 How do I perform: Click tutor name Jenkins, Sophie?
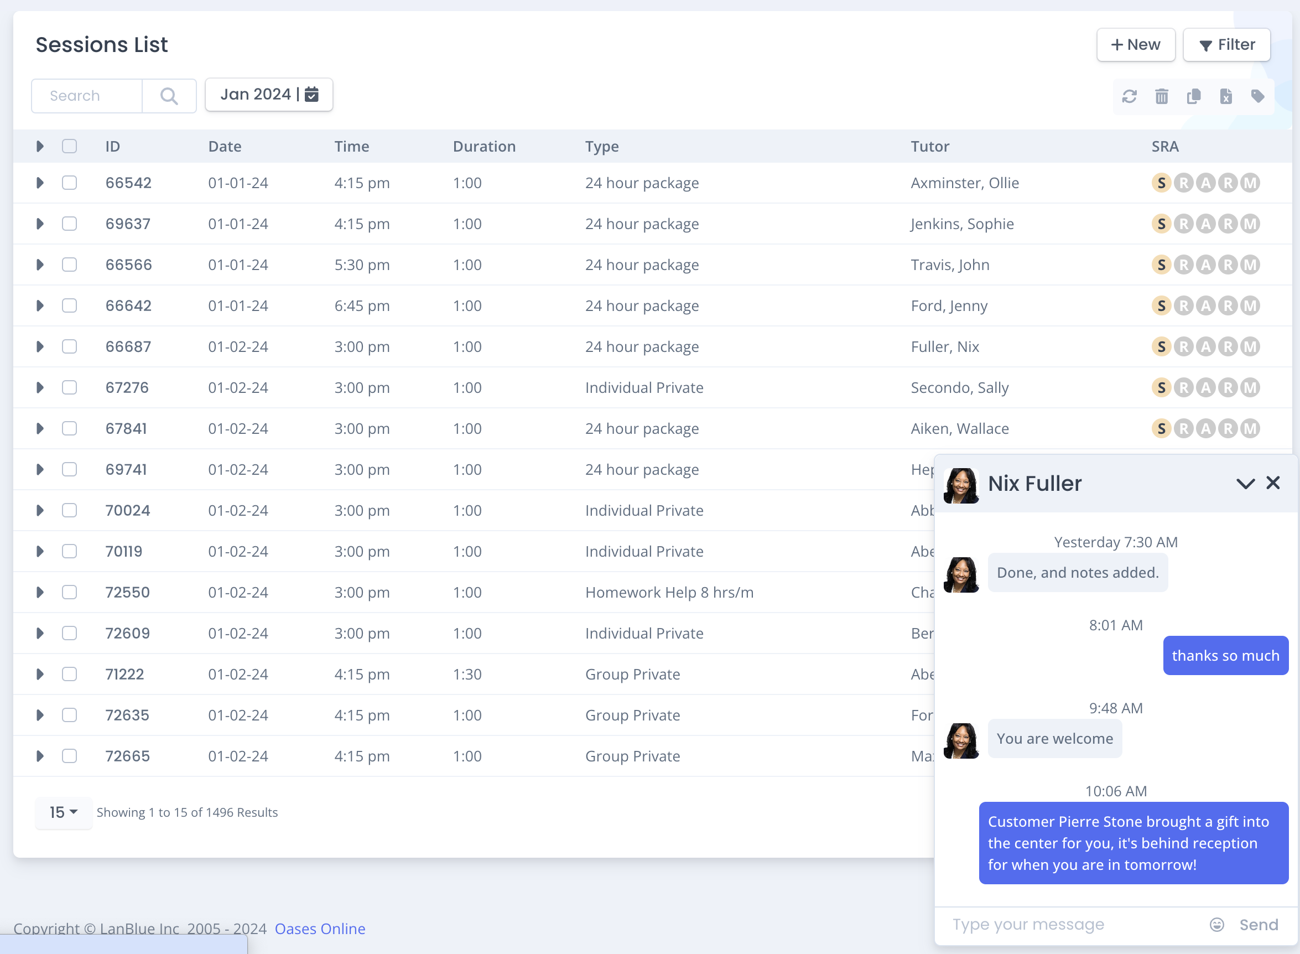(961, 224)
